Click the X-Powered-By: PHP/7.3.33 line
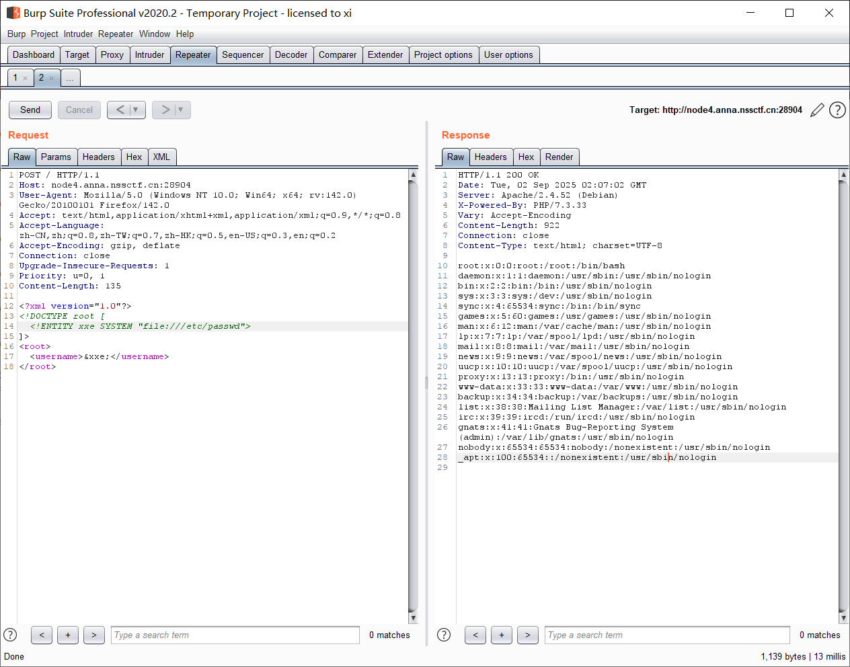 [522, 205]
